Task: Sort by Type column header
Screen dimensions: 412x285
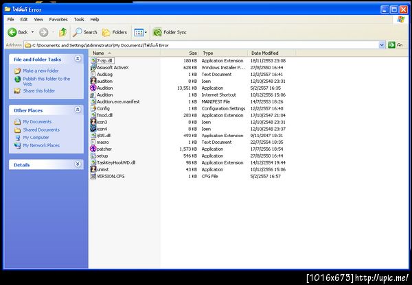Action: [223, 53]
